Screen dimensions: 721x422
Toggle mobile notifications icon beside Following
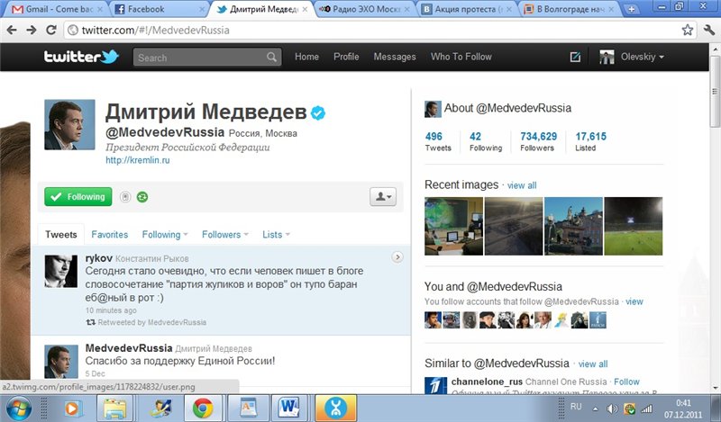click(x=125, y=197)
